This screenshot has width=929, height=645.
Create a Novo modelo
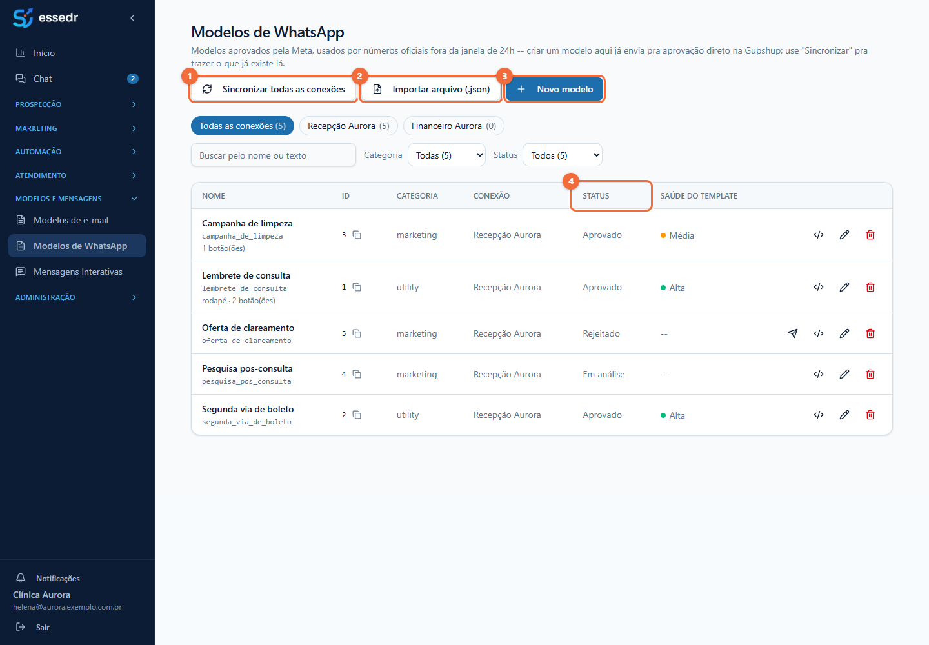pos(555,89)
